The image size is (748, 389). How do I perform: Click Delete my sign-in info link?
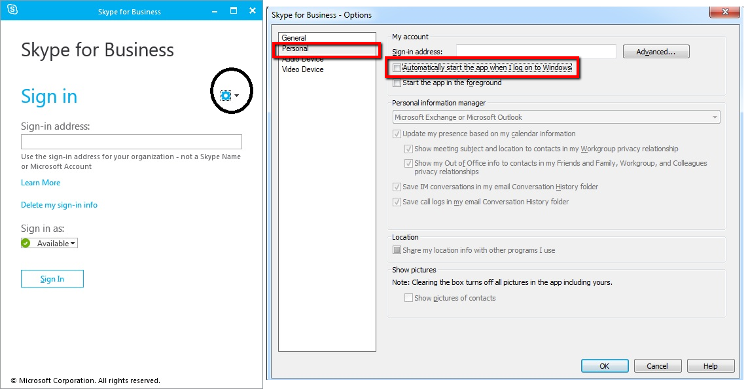(59, 205)
